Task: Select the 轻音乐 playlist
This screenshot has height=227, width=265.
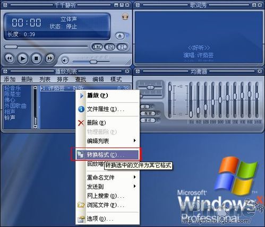Action: click(x=12, y=88)
